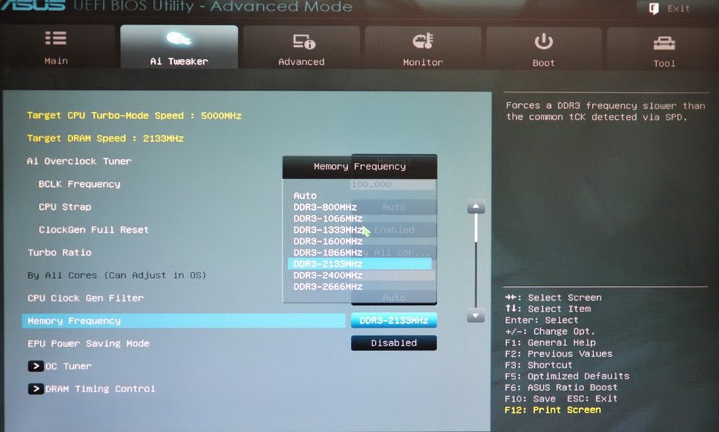Click the Ai Tweaker tab icon
This screenshot has height=432, width=719.
[179, 39]
